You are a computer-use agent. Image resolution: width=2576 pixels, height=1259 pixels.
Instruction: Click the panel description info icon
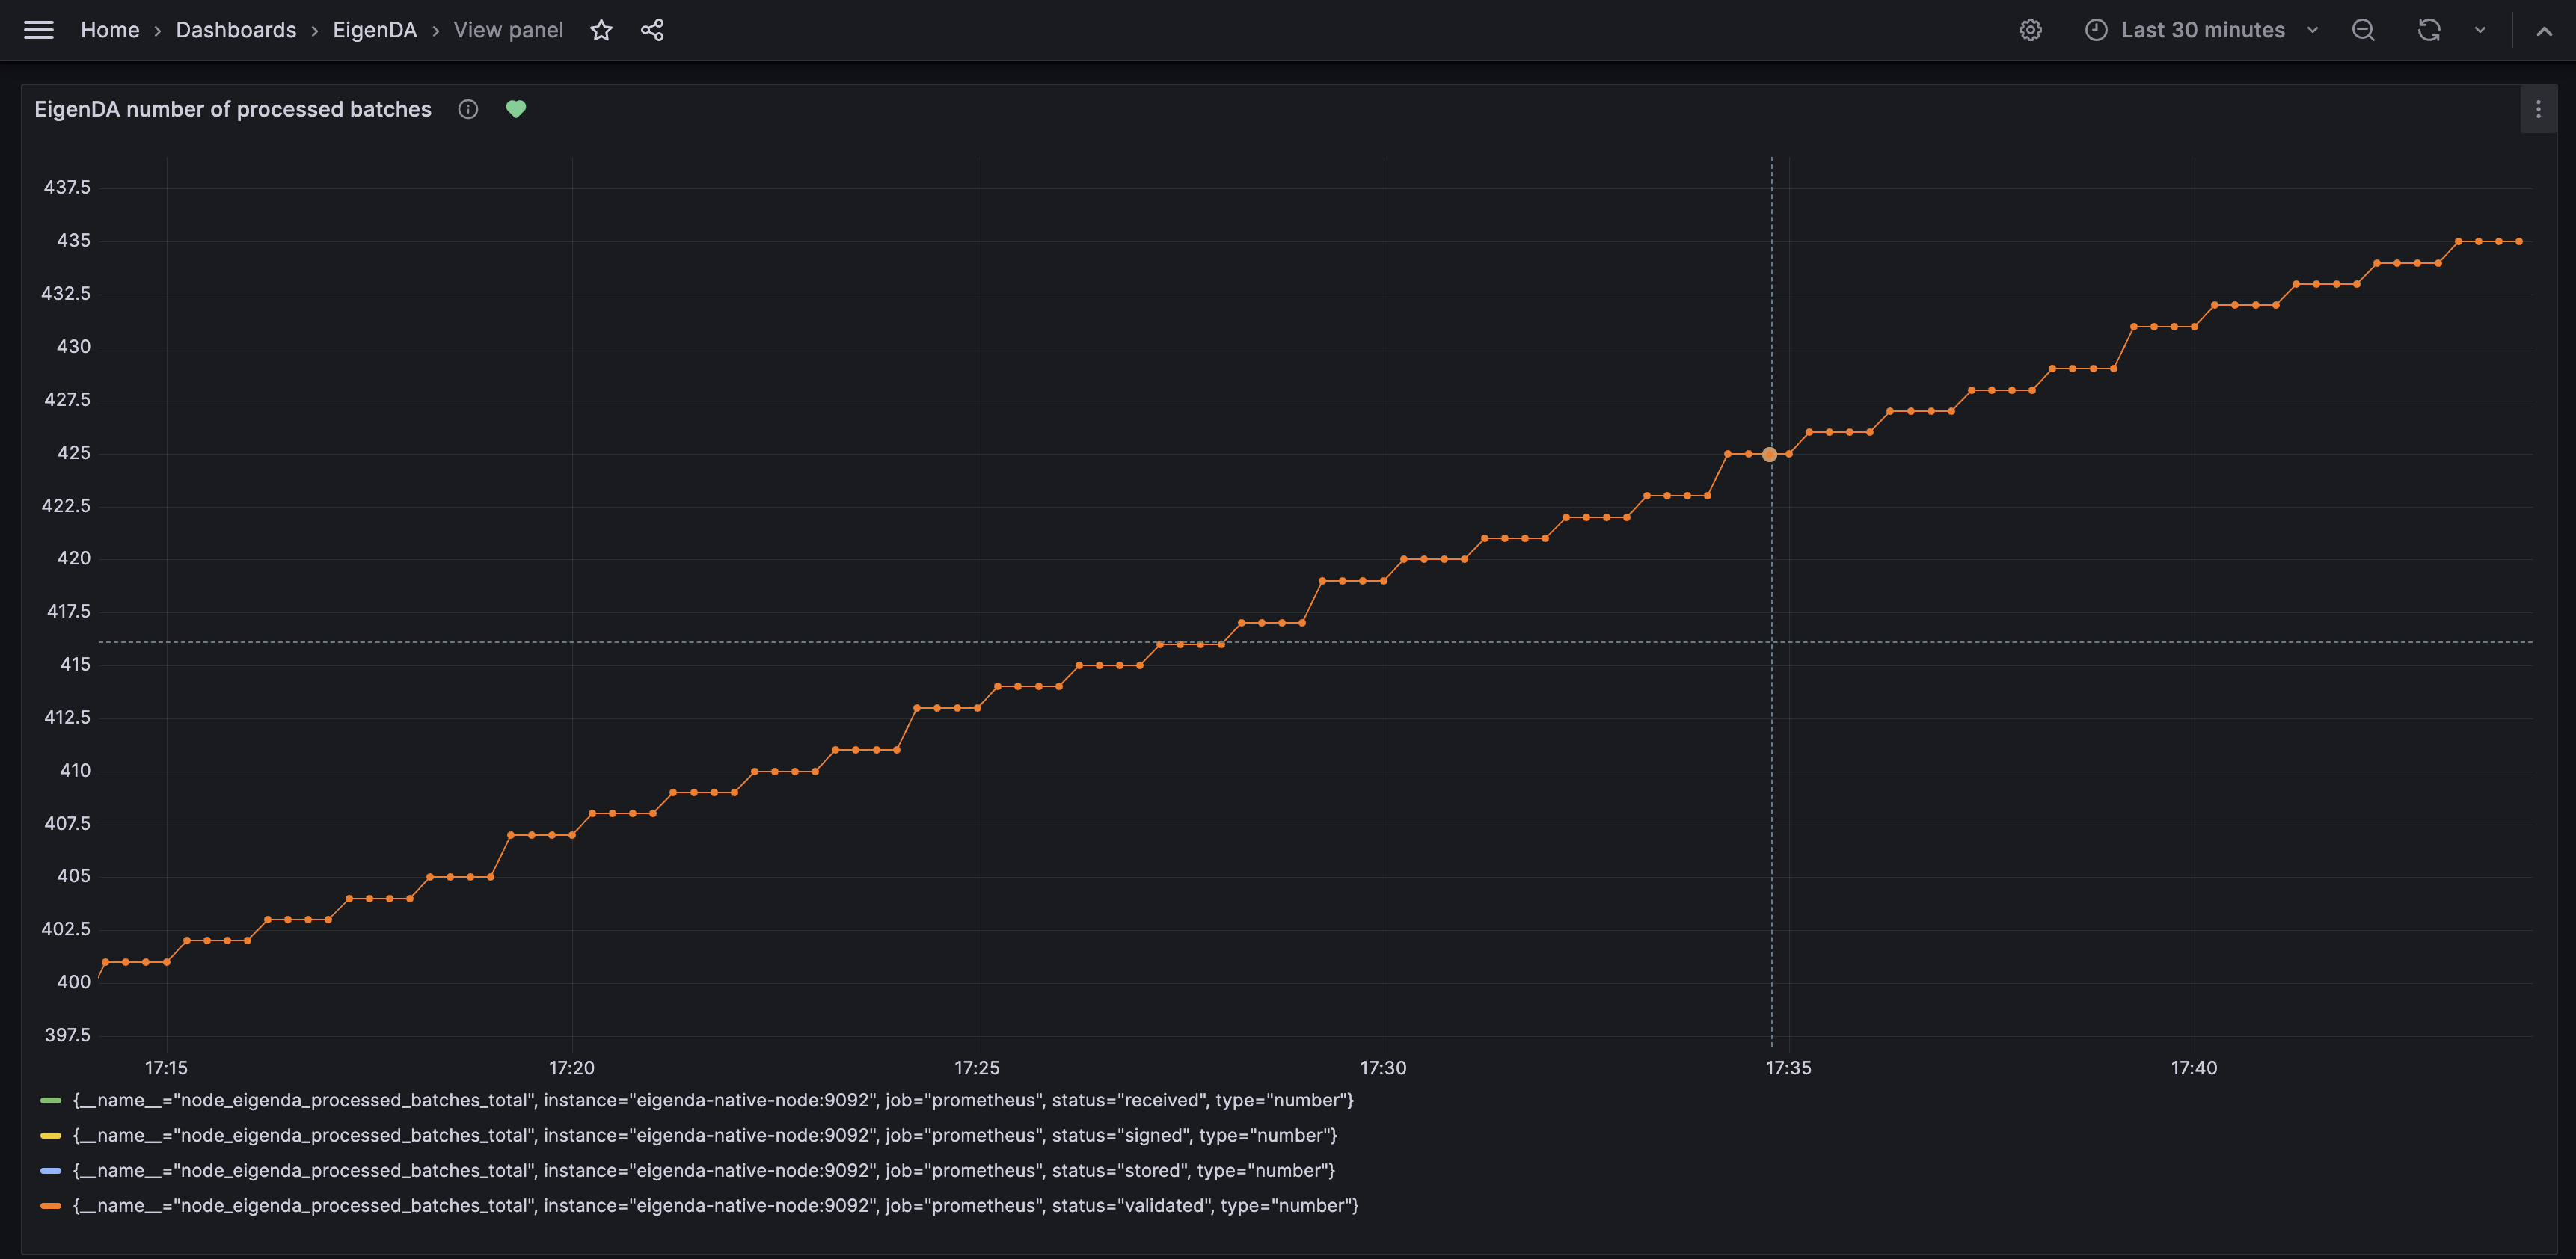click(468, 110)
